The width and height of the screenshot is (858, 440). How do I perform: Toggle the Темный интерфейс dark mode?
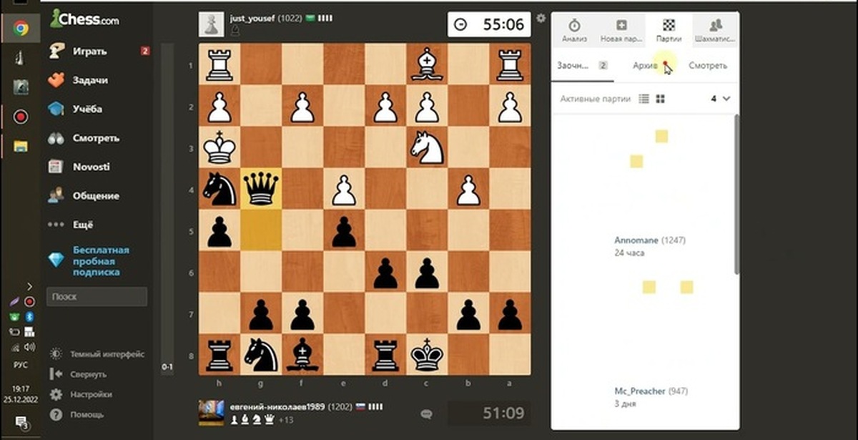point(107,353)
